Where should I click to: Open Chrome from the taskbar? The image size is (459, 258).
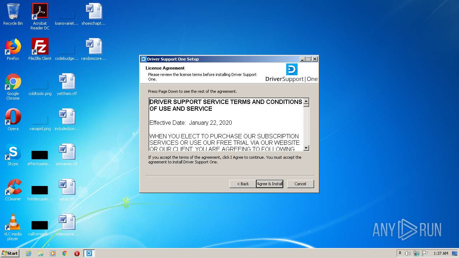[x=65, y=253]
